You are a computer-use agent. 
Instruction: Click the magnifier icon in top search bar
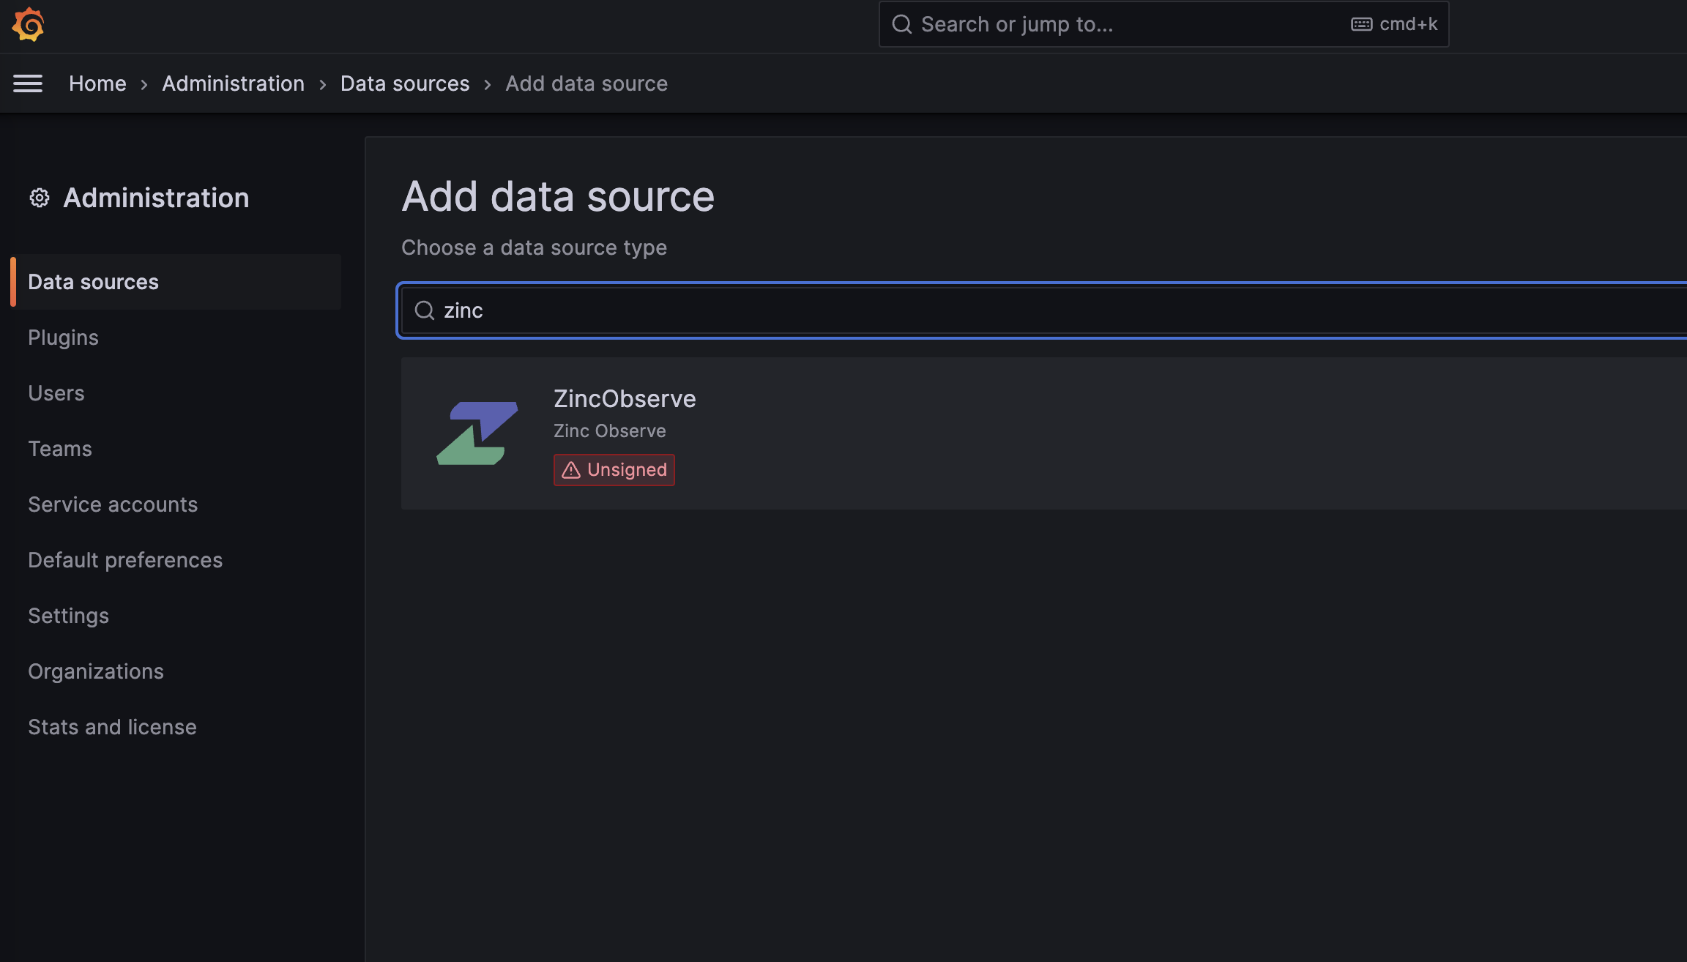point(901,24)
